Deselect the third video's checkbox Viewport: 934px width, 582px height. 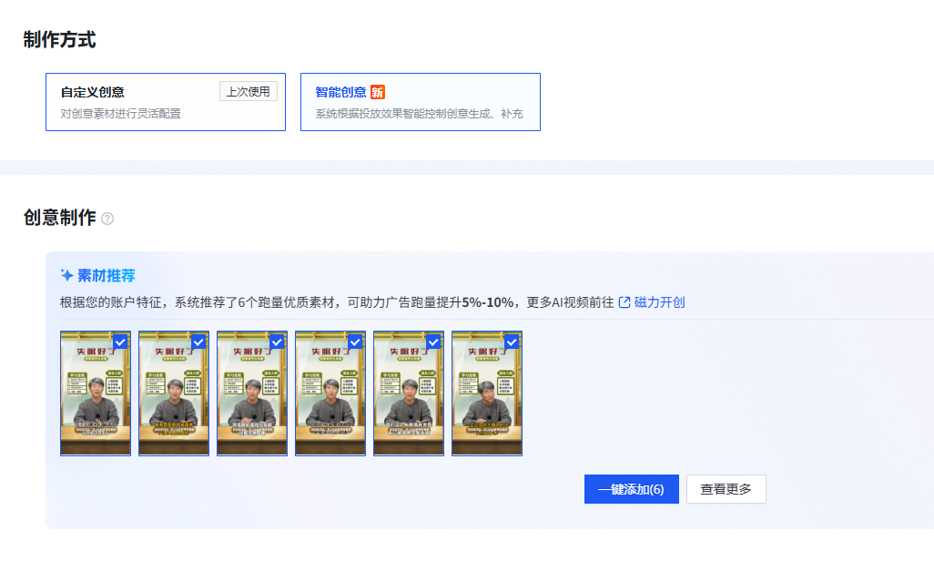coord(279,342)
